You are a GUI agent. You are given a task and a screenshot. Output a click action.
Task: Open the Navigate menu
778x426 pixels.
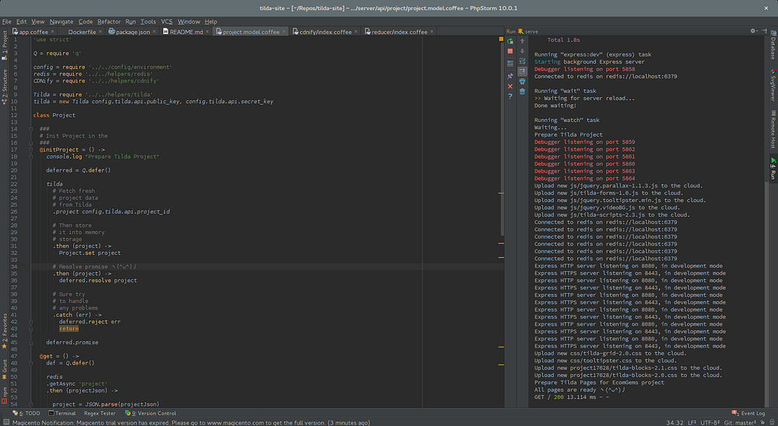point(61,21)
